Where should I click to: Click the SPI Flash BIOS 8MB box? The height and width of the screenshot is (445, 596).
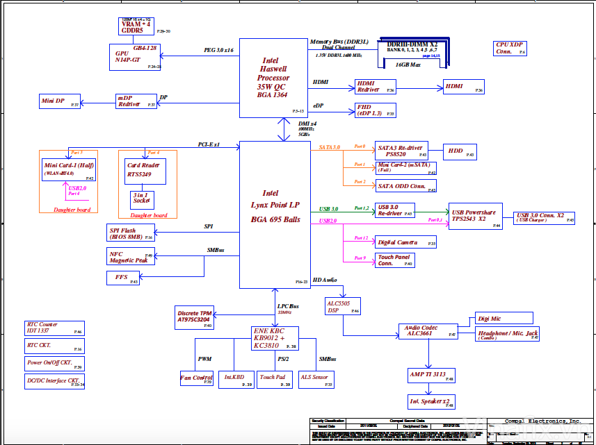click(x=131, y=233)
